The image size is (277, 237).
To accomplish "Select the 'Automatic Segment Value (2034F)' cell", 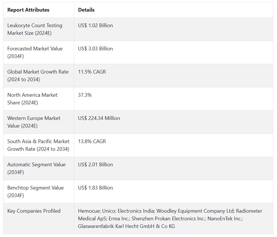I will coord(36,168).
